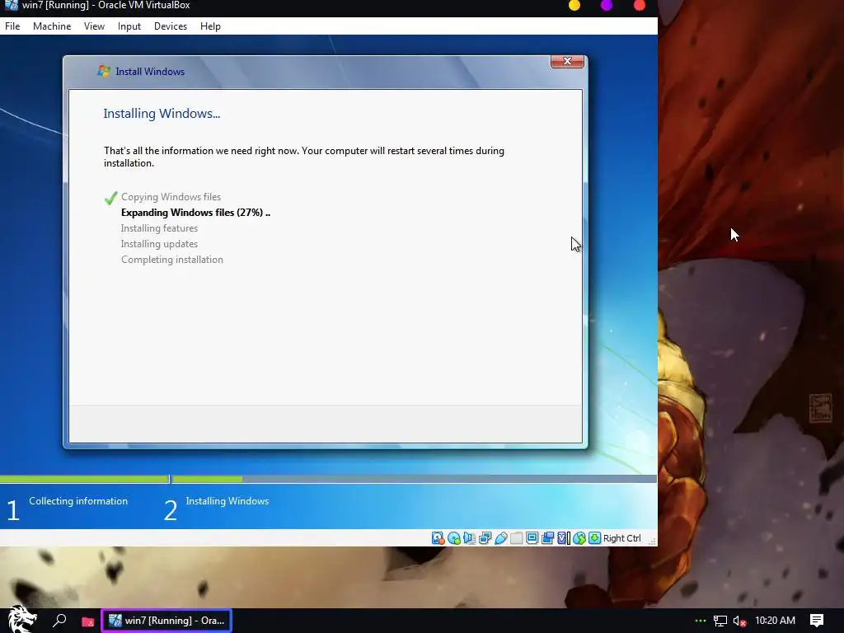Click the 'Installing features' step text
This screenshot has height=633, width=844.
coord(159,228)
